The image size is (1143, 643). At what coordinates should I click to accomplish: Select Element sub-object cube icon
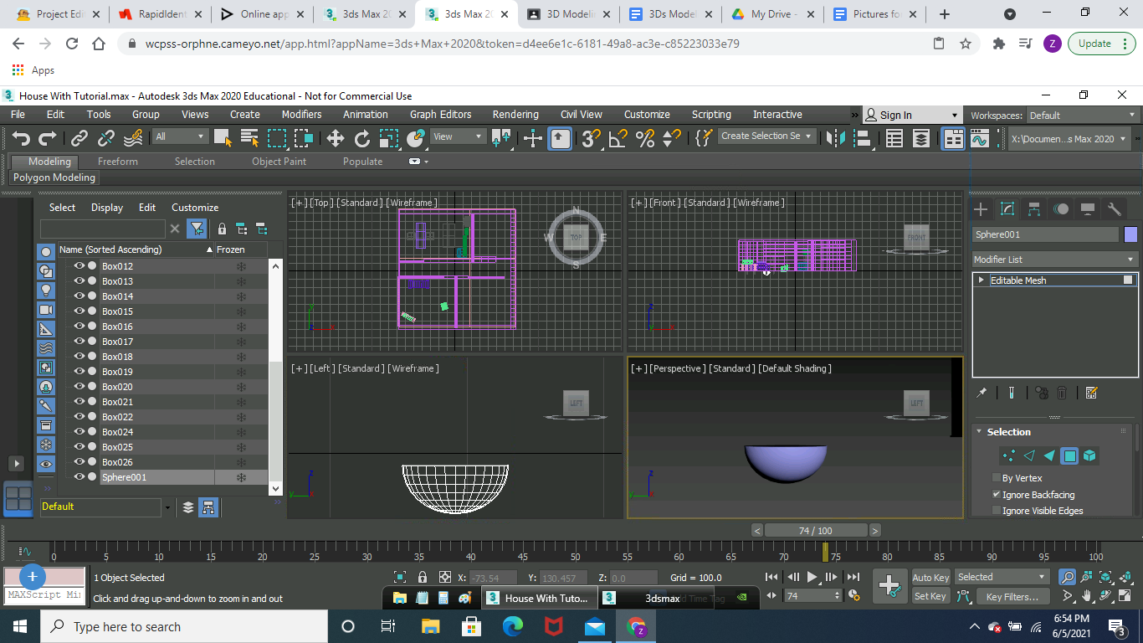1089,455
